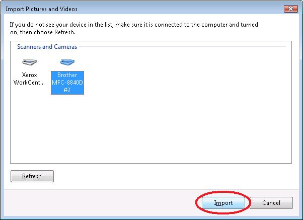
Task: Click the word "Brother" in highlighted item
Action: pos(67,75)
